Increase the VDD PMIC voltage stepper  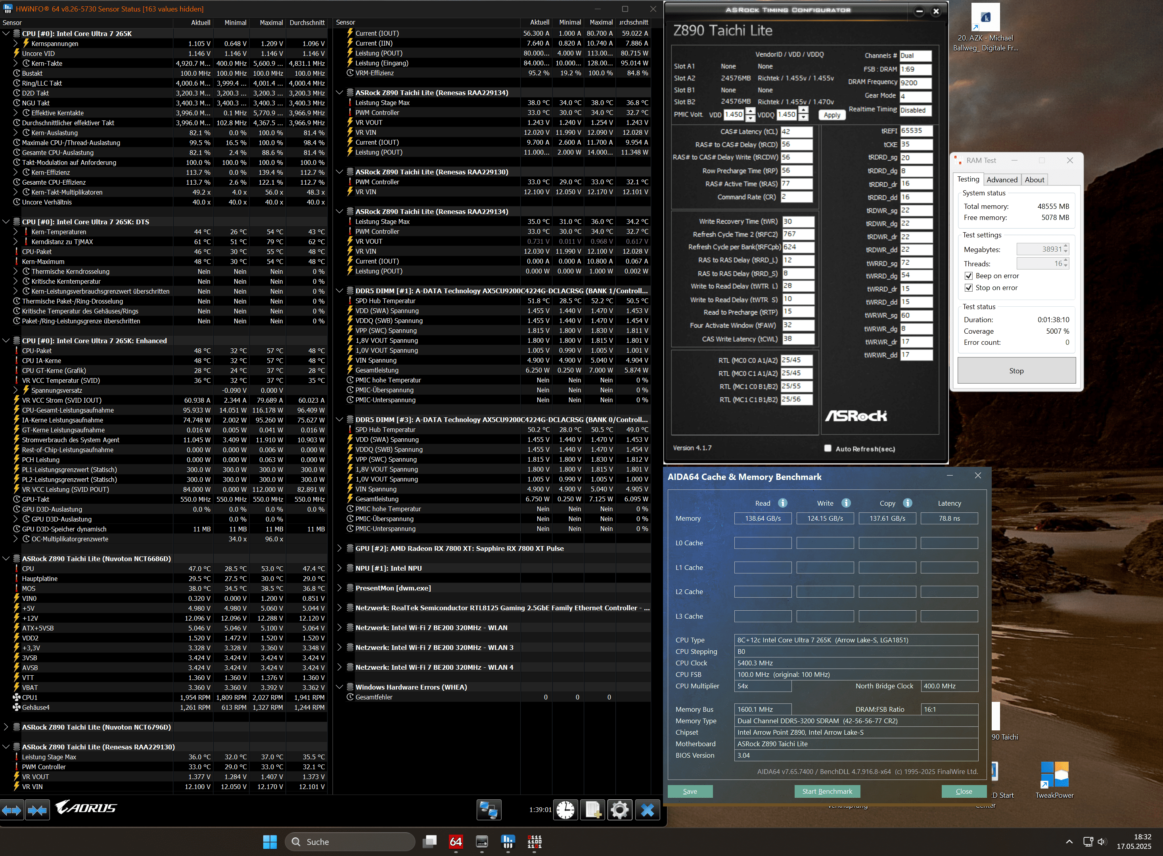[x=750, y=111]
